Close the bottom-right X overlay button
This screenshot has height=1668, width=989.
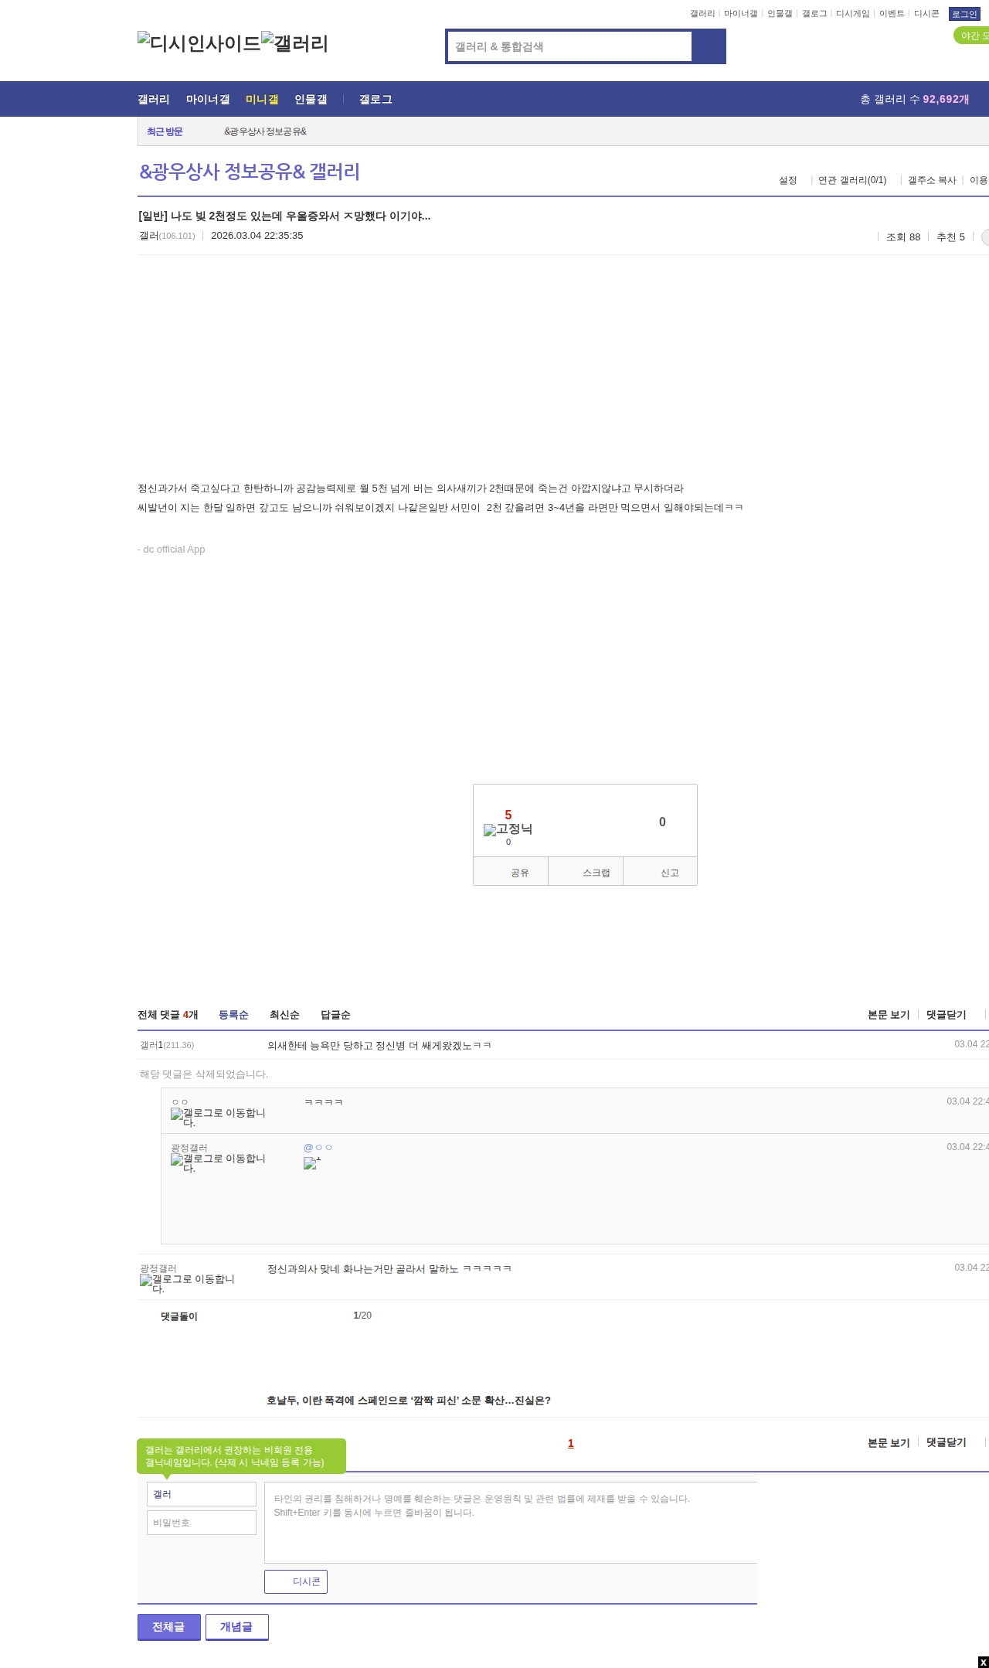(x=983, y=1662)
